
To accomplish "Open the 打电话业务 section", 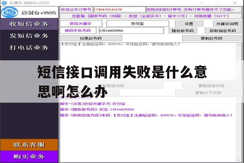I will pyautogui.click(x=29, y=48).
